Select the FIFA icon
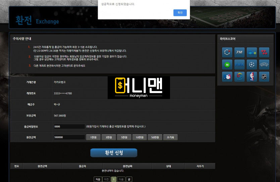The height and width of the screenshot is (182, 280). [x=239, y=64]
